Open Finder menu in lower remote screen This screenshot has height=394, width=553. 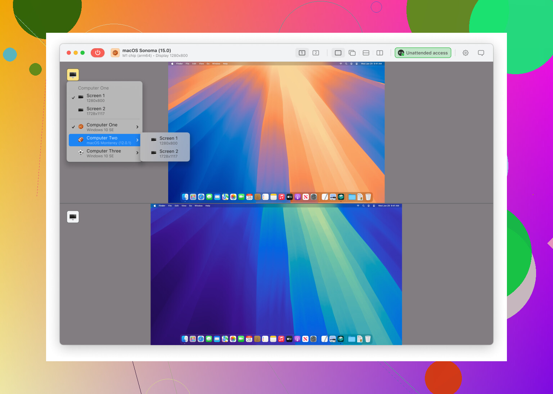pos(162,206)
